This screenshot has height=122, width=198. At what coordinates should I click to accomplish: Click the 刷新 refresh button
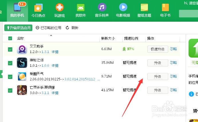72,28
